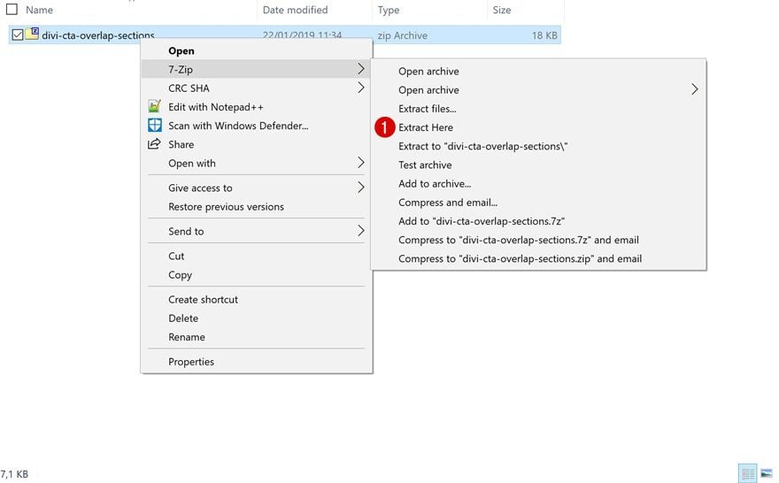This screenshot has height=483, width=779.
Task: Select Extract Here from 7-Zip submenu
Action: click(426, 127)
